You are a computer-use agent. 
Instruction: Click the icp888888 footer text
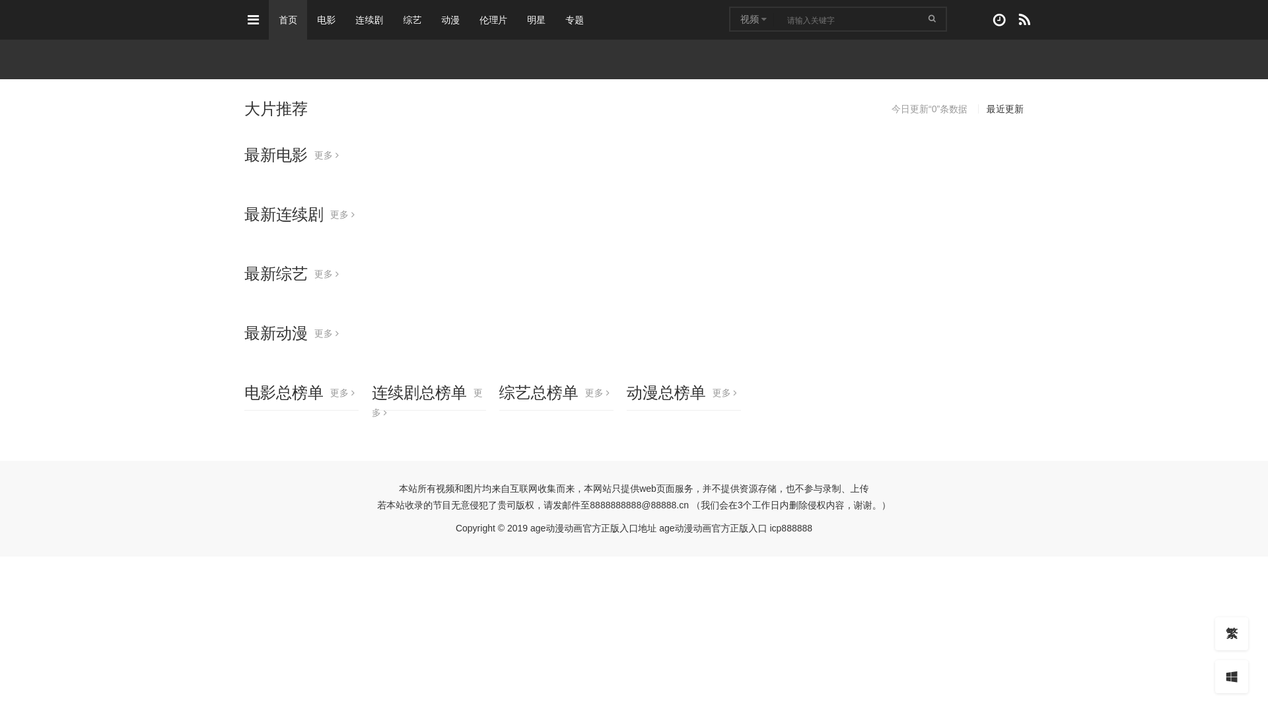tap(791, 529)
